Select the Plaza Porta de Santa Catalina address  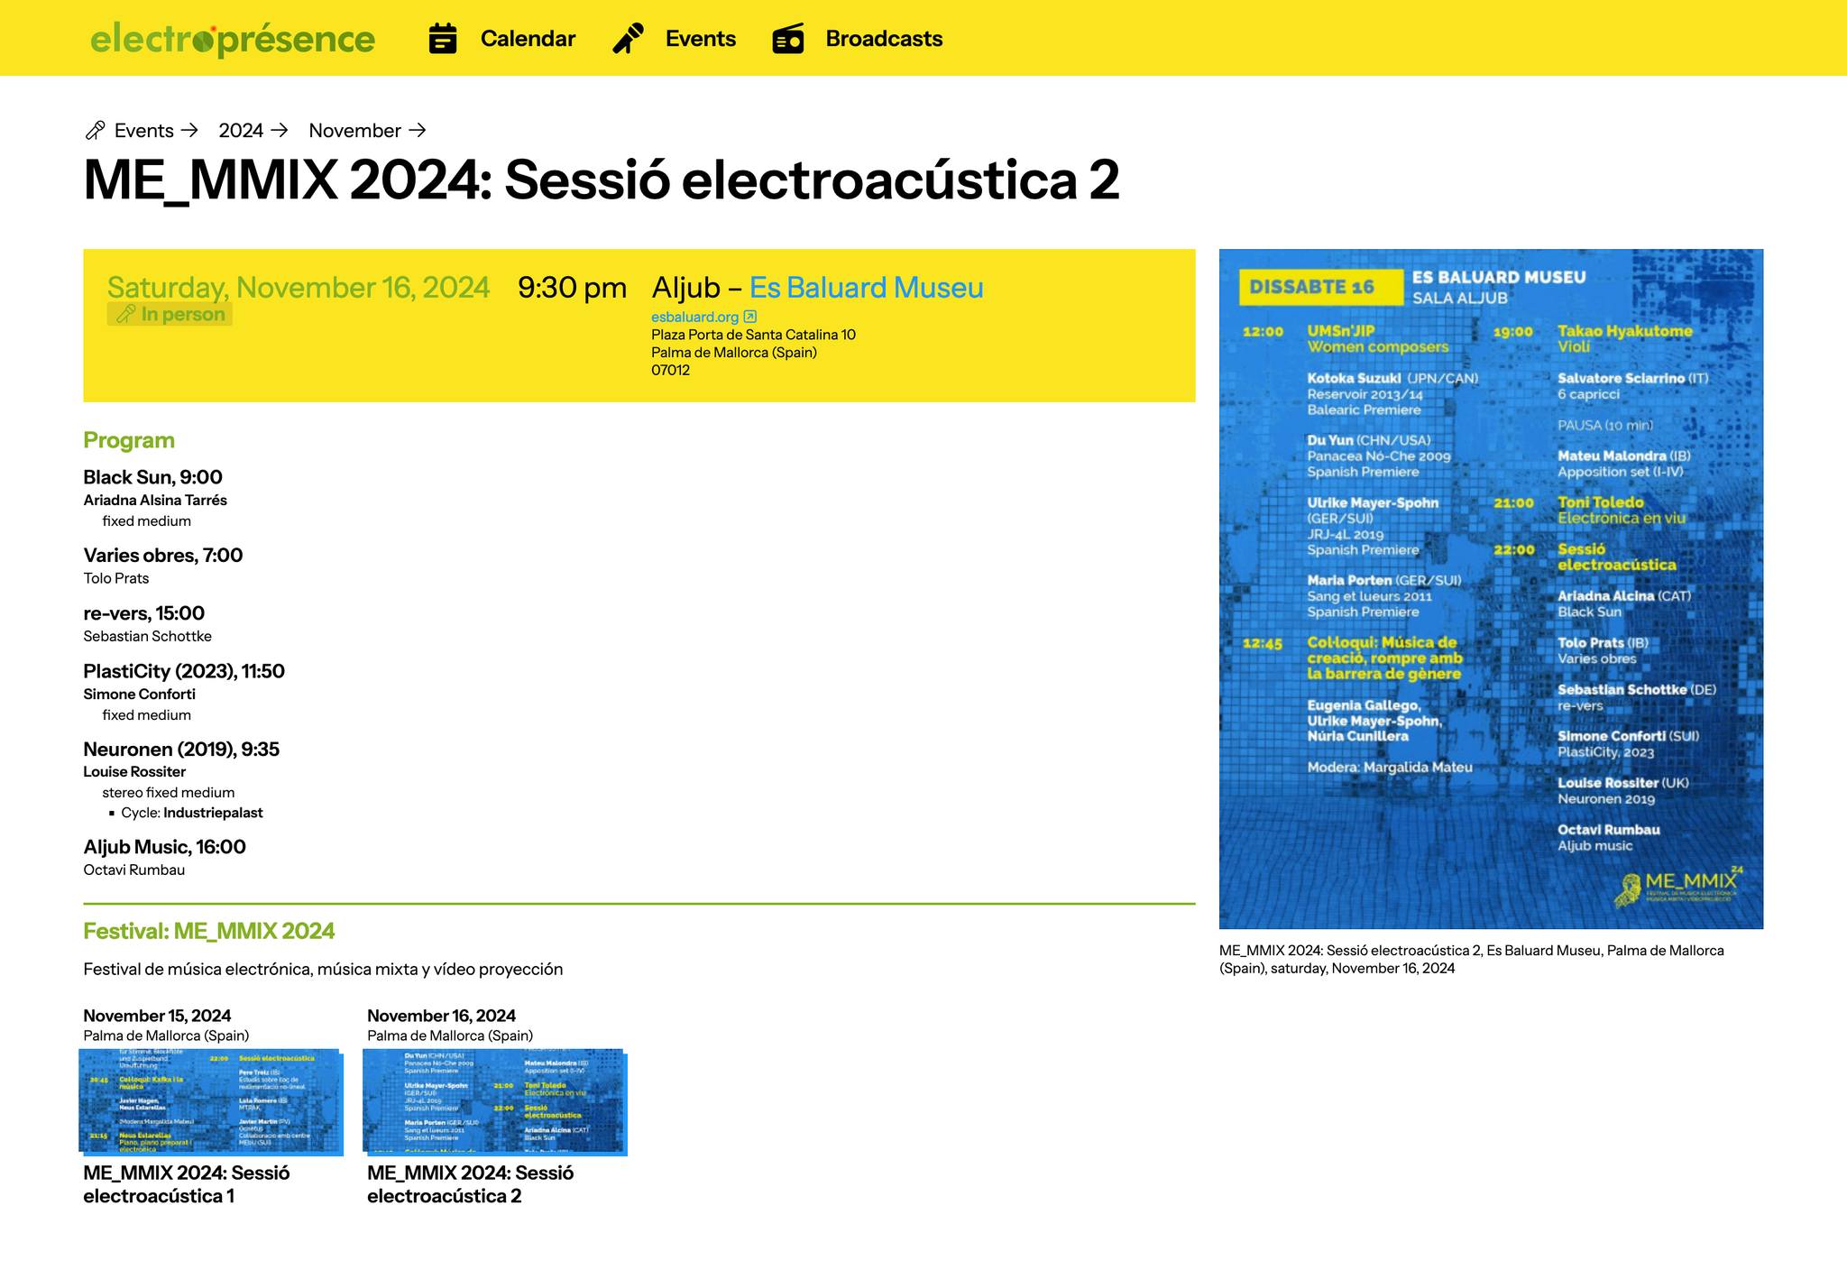tap(753, 335)
